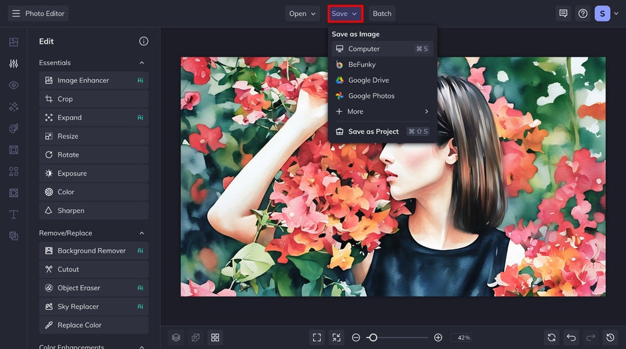
Task: Open the layers panel icon
Action: (176, 338)
